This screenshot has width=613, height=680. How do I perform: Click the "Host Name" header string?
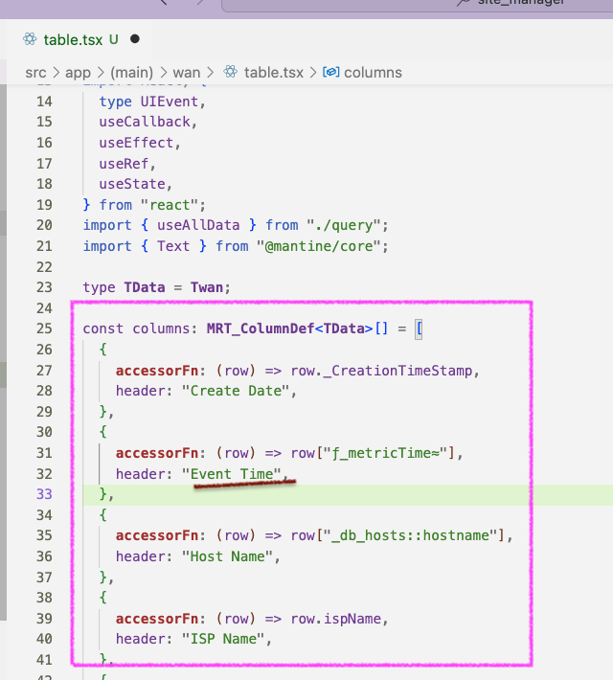[x=227, y=556]
